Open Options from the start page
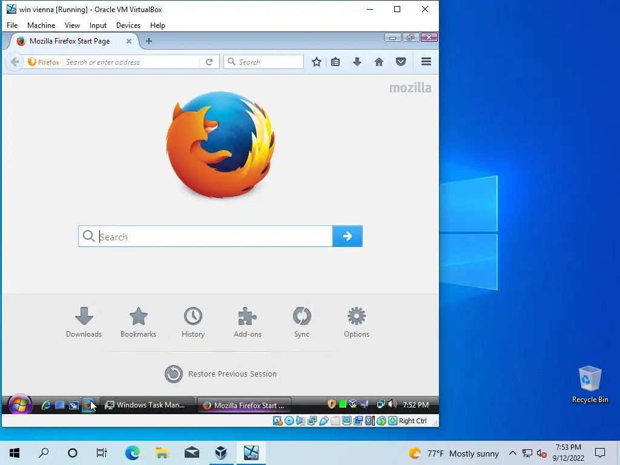Screen dimensions: 620x465 [356, 322]
